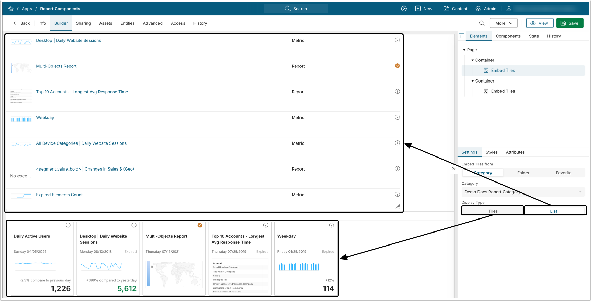Image resolution: width=591 pixels, height=301 pixels.
Task: Select Tiles display type
Action: click(x=493, y=211)
